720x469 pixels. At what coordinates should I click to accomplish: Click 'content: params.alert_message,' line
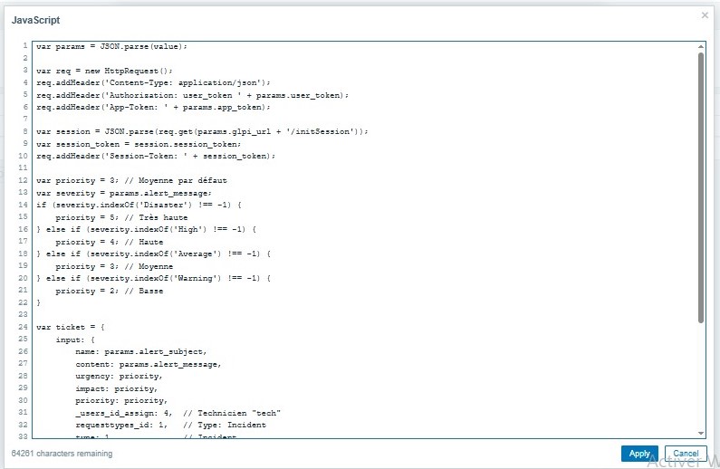[x=149, y=364]
